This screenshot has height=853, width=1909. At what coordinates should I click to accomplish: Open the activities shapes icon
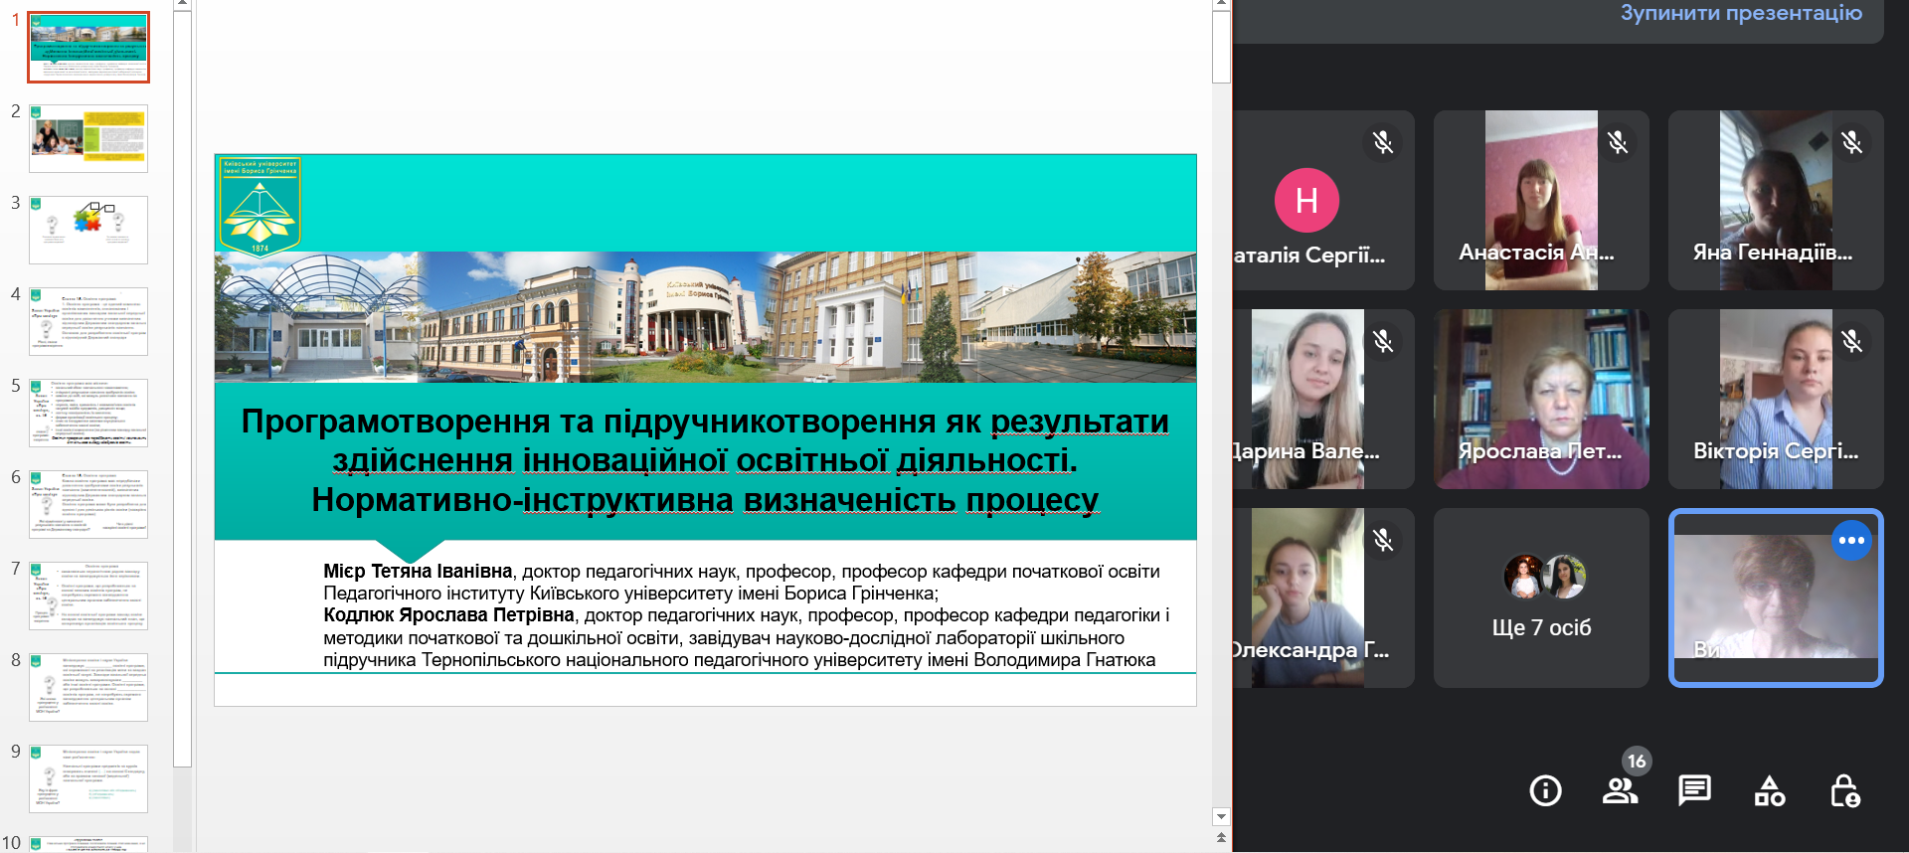point(1770,791)
